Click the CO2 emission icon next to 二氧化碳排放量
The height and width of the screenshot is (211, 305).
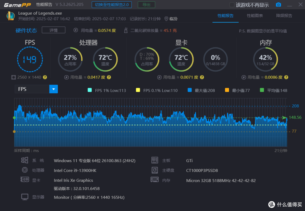(126, 30)
